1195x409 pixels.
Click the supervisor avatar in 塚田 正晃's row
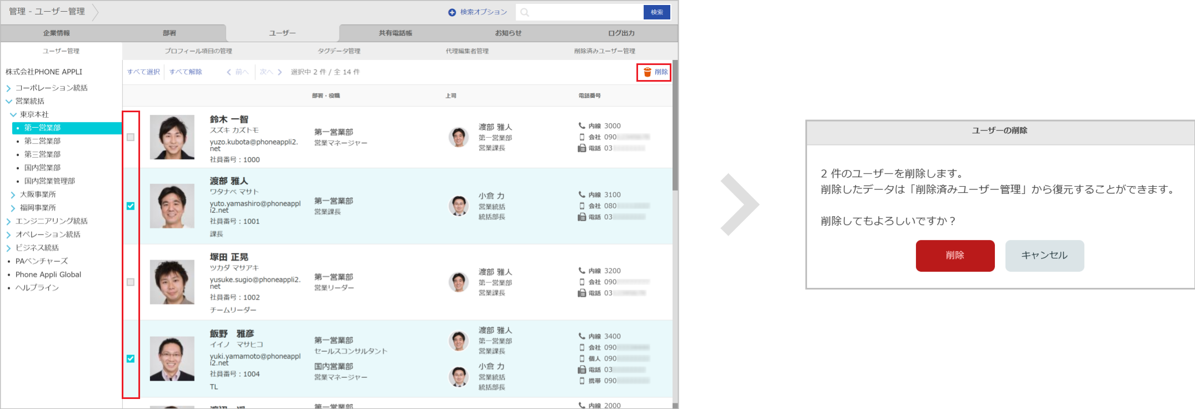click(459, 282)
